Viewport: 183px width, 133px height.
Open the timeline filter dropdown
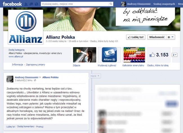point(95,76)
